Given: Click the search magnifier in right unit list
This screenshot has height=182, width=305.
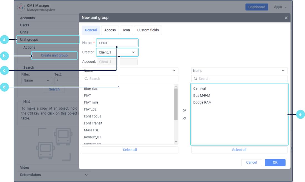Looking at the screenshot, I should (195, 79).
